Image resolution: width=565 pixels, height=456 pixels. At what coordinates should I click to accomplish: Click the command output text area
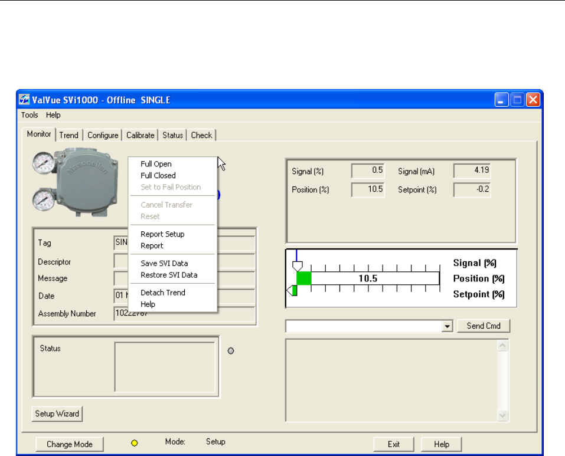[391, 380]
